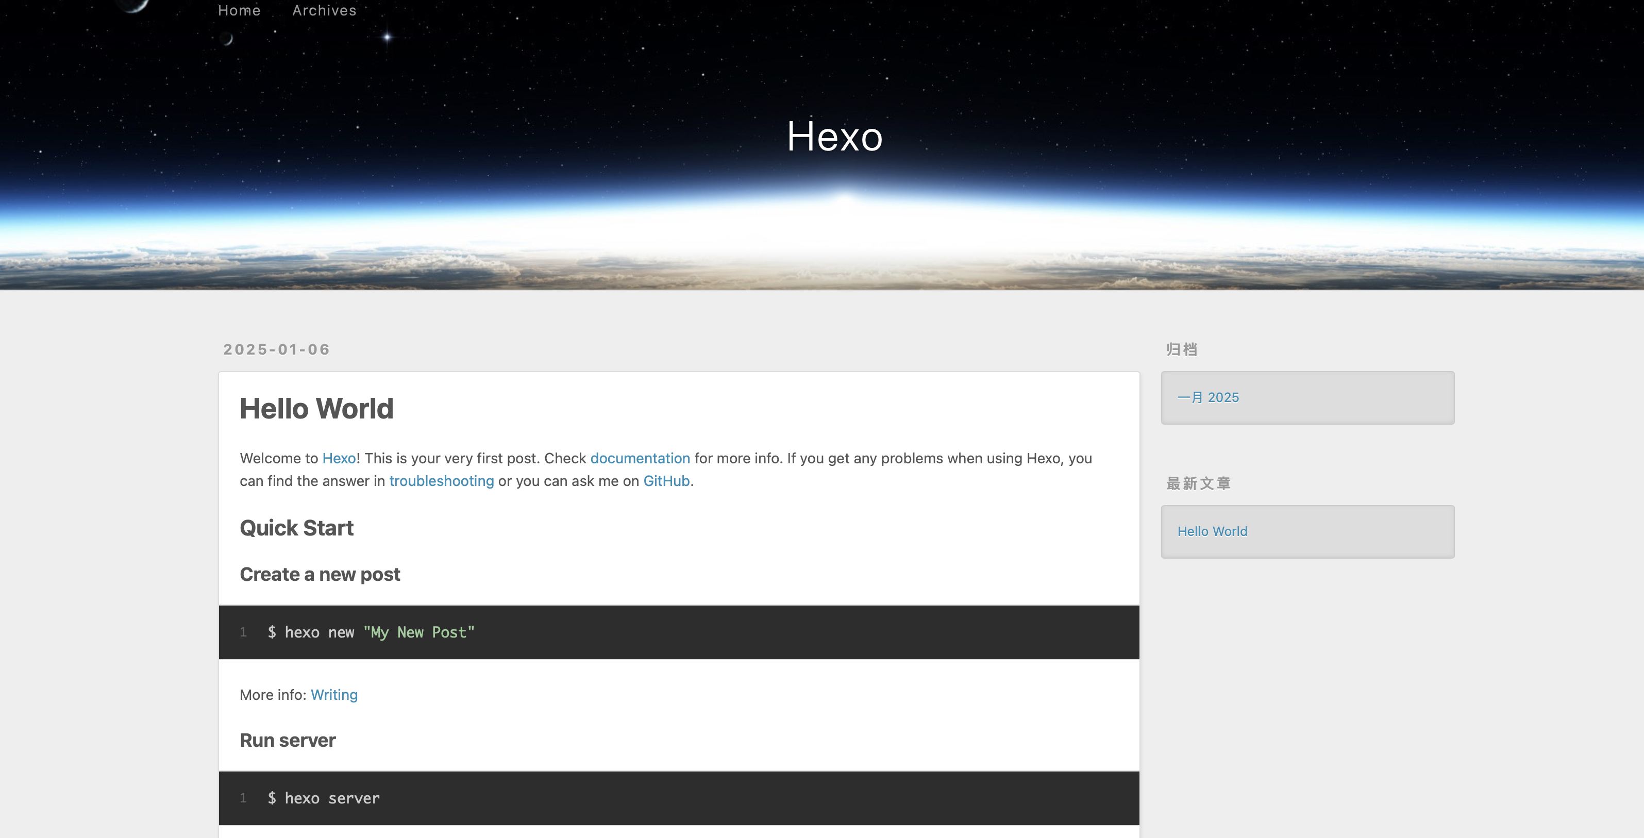The height and width of the screenshot is (838, 1644).
Task: Open the 2025-01-06 post date link
Action: tap(276, 349)
